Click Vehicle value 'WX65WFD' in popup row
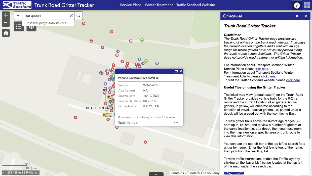The image size is (312, 176). (151, 85)
